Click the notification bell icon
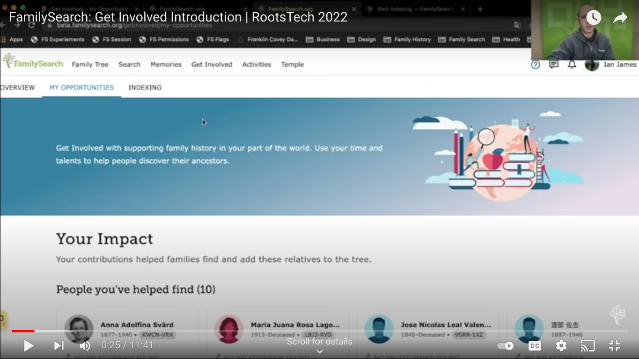This screenshot has width=639, height=359. coord(572,65)
